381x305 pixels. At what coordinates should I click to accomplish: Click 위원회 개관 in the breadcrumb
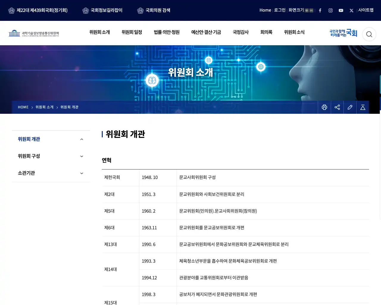pyautogui.click(x=69, y=107)
